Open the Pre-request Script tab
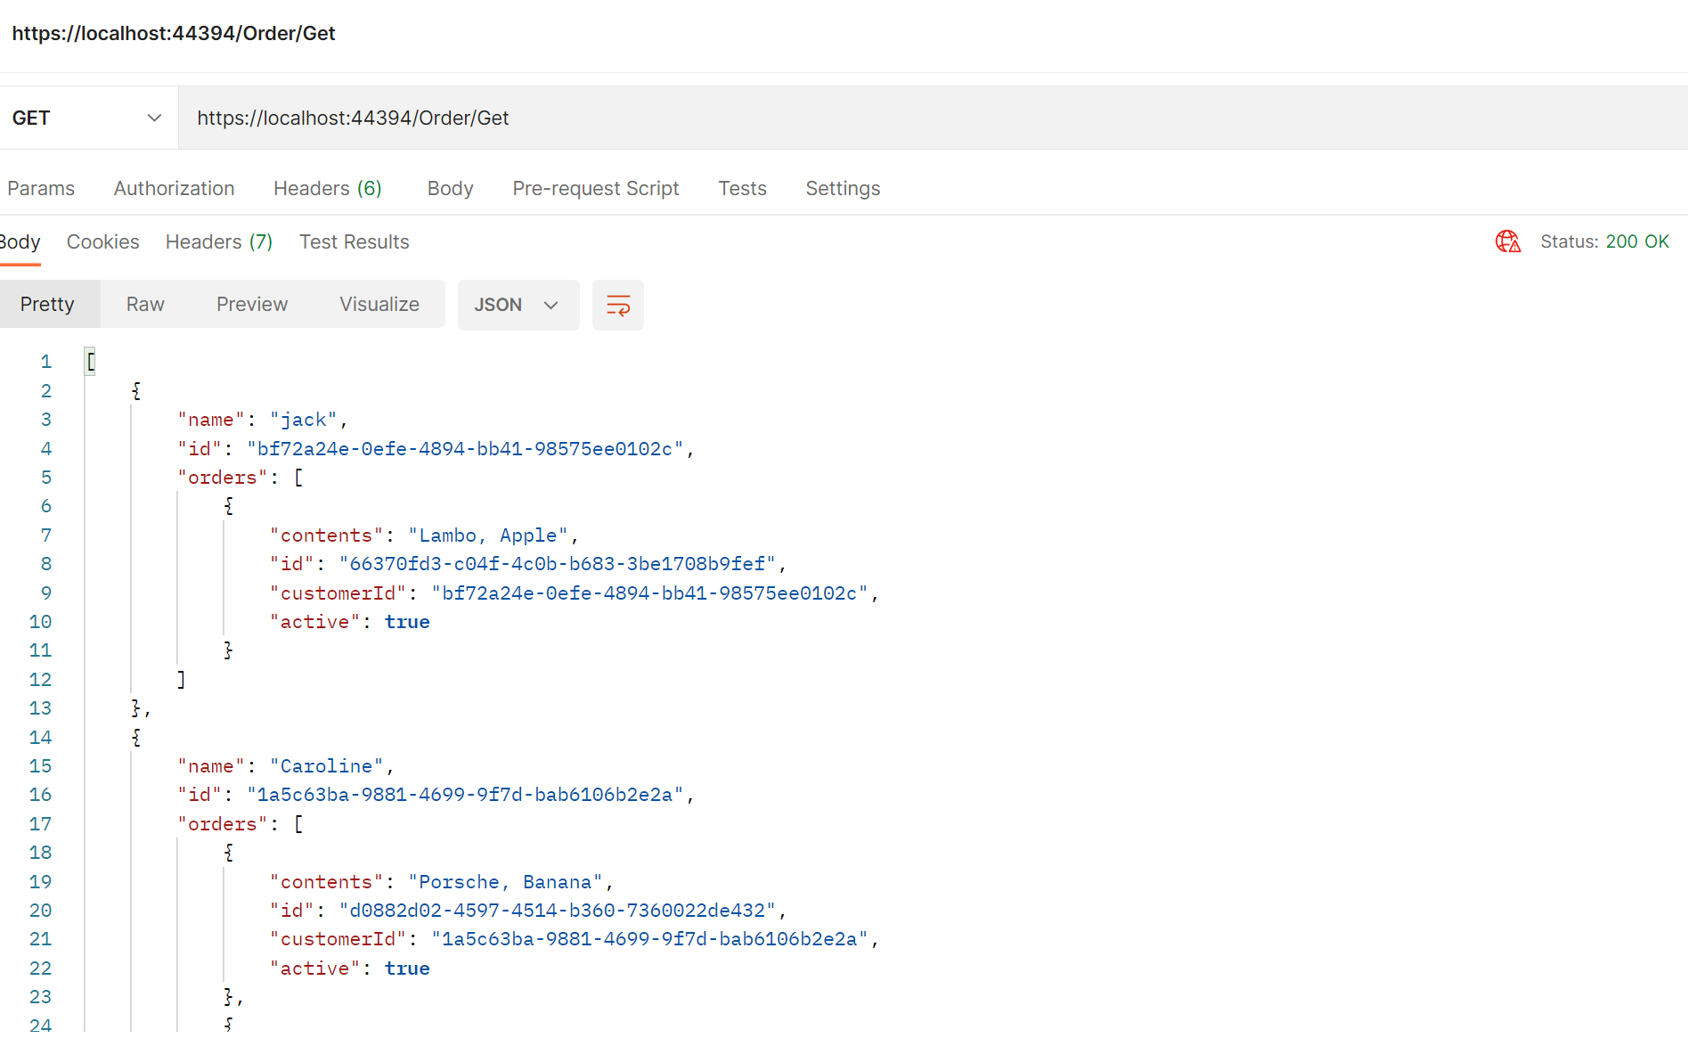 pos(595,189)
